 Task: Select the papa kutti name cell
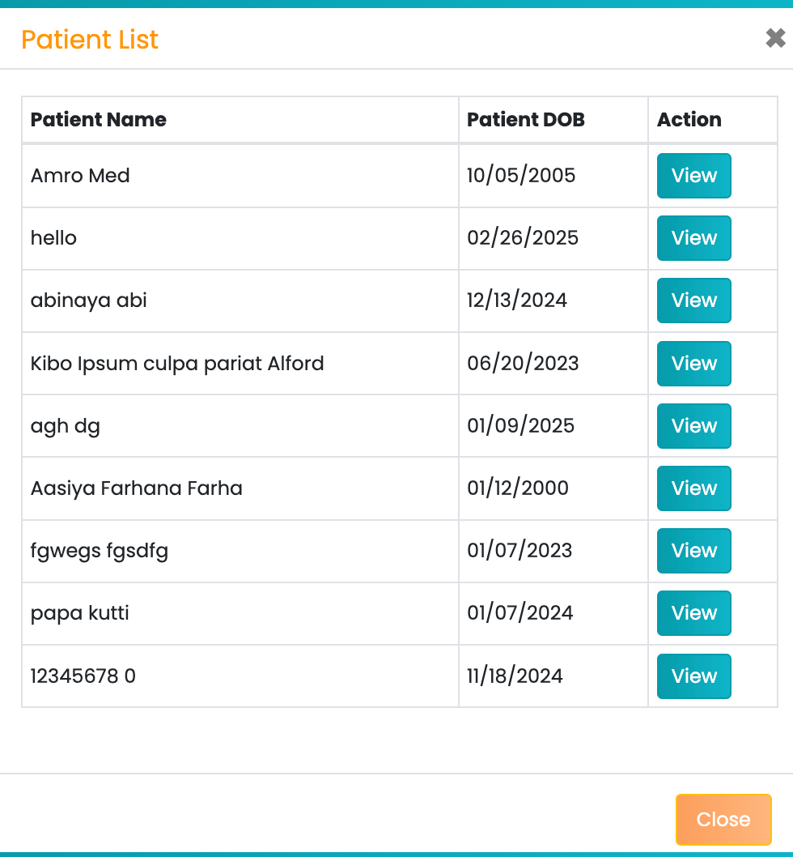pos(79,613)
